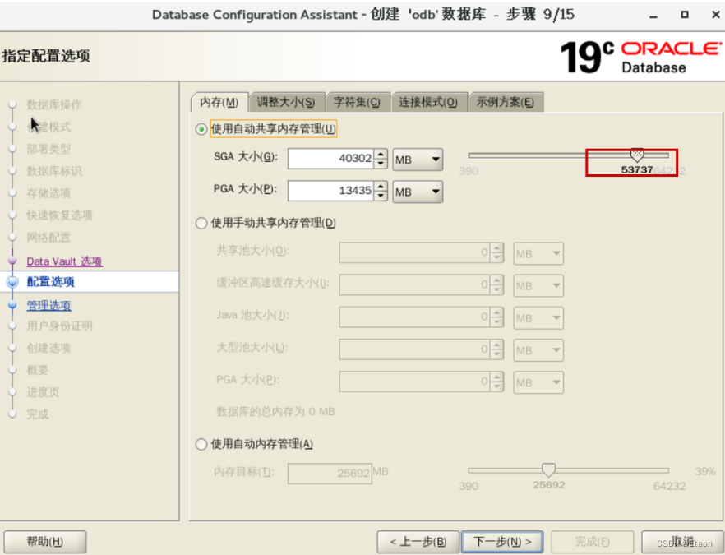This screenshot has width=725, height=555.
Task: Click the SGA memory slider thumb at 53737
Action: coord(637,155)
